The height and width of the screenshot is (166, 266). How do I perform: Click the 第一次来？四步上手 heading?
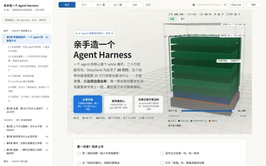90,147
